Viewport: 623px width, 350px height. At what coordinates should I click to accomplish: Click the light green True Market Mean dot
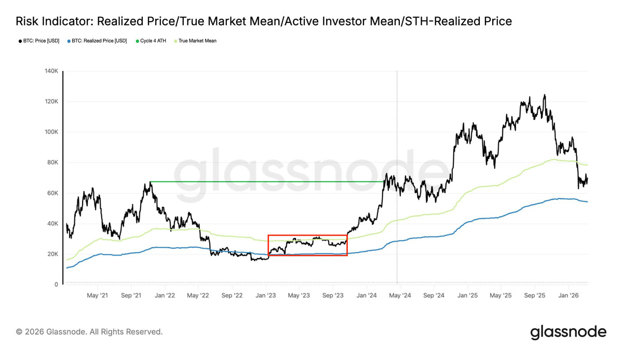[175, 40]
